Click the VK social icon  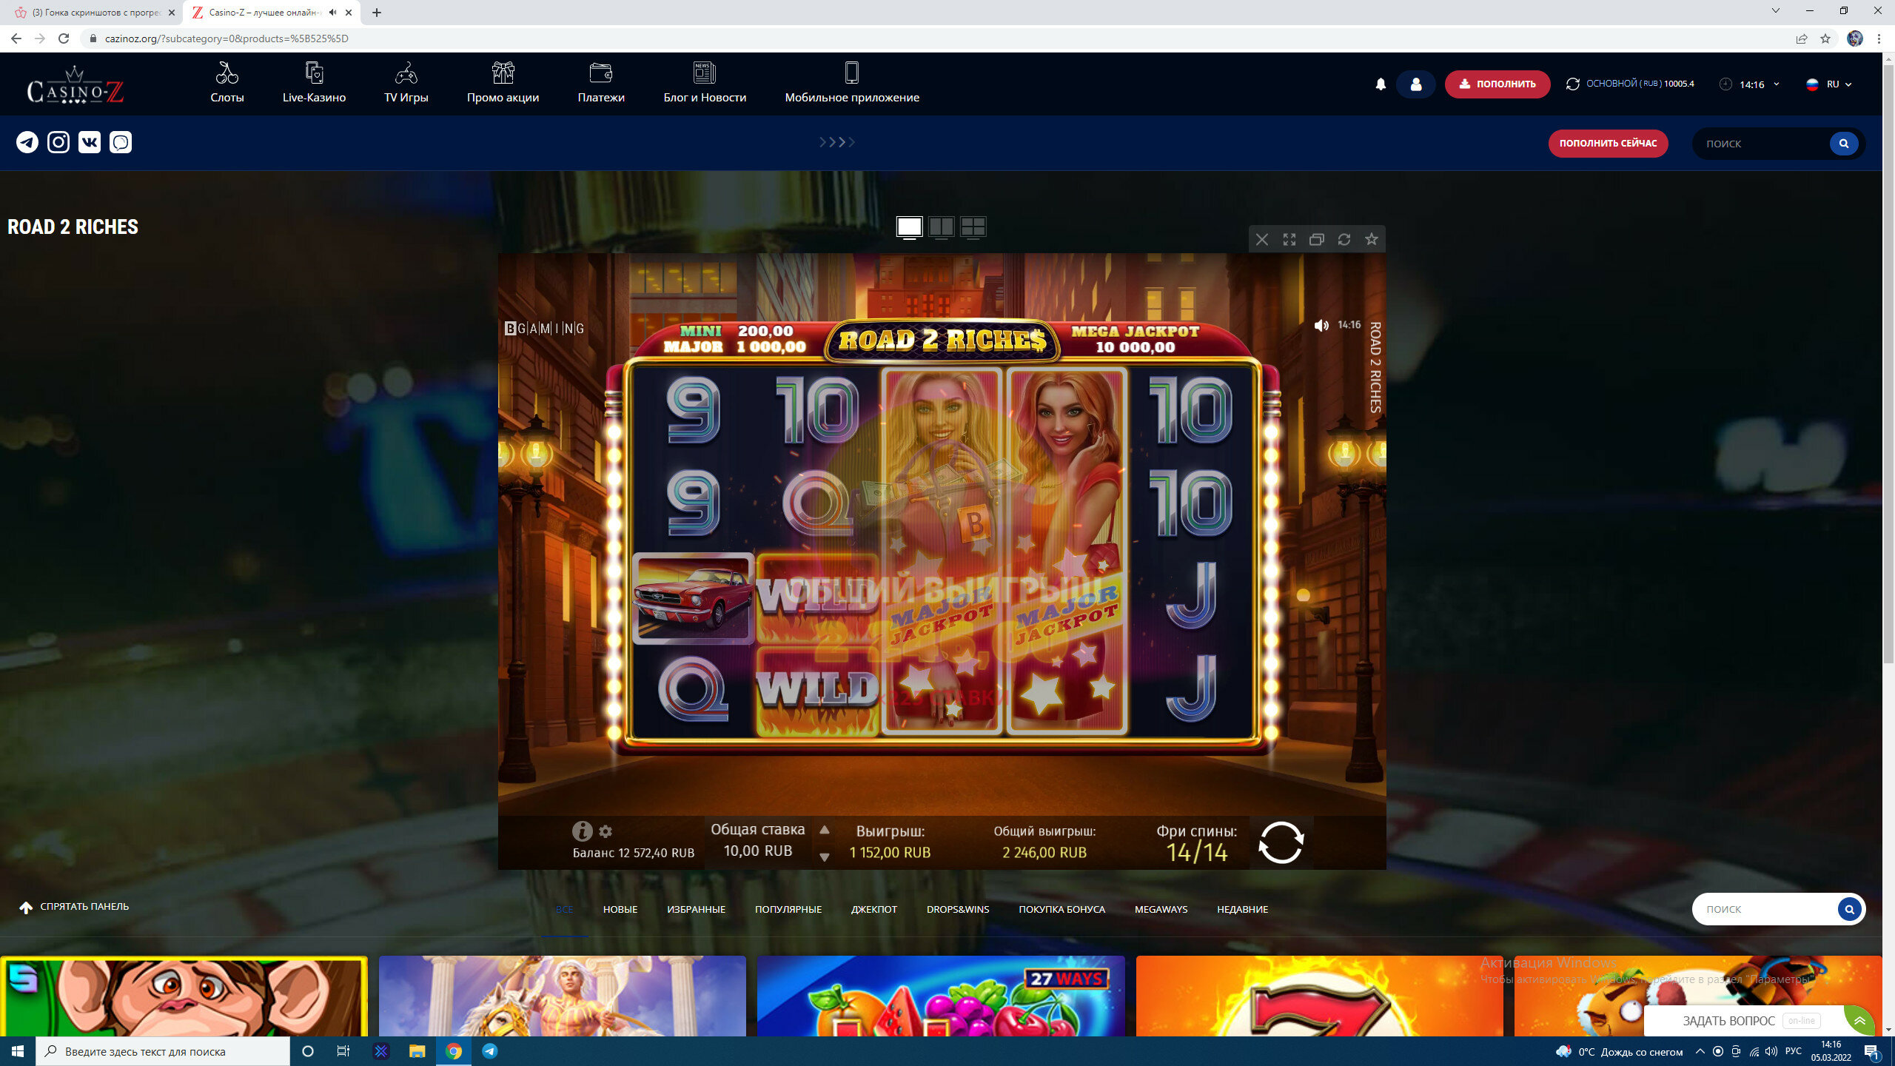point(90,142)
